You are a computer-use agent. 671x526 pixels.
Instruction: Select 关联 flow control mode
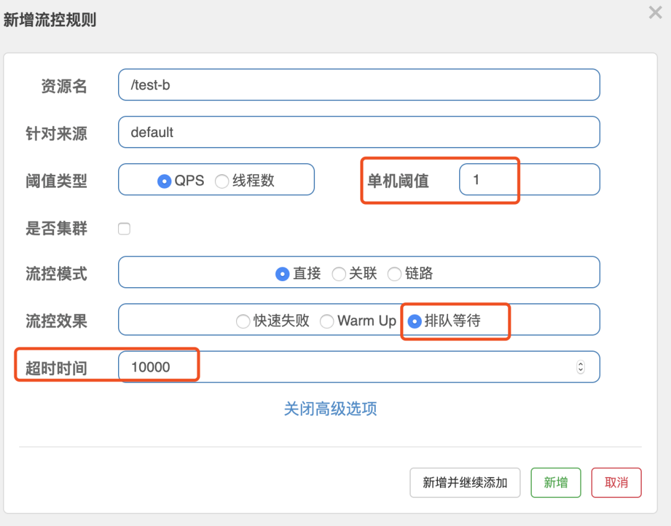(339, 273)
